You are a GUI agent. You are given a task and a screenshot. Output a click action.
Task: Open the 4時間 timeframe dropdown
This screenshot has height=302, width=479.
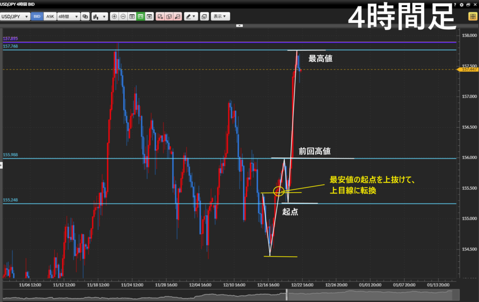click(x=68, y=16)
